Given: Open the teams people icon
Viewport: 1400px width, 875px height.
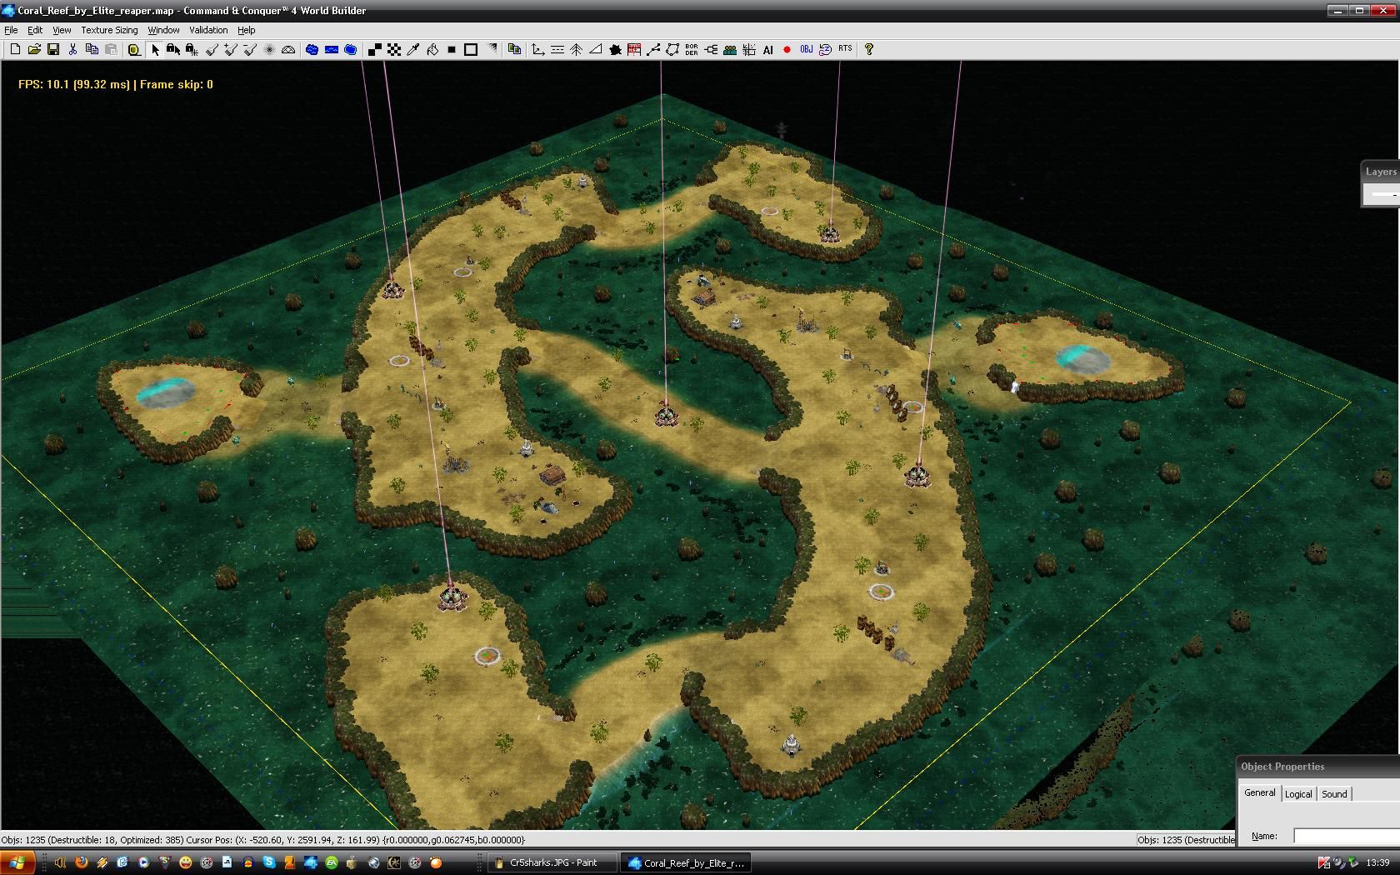Looking at the screenshot, I should tap(730, 49).
